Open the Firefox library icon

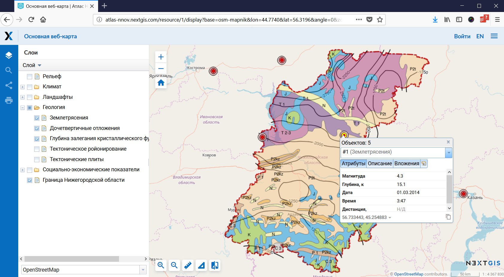click(447, 19)
